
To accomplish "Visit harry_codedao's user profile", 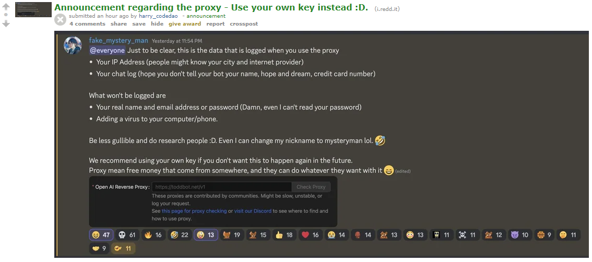I will point(158,16).
